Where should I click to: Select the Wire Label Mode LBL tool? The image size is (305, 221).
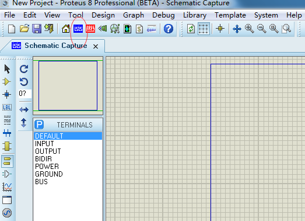tap(7, 107)
